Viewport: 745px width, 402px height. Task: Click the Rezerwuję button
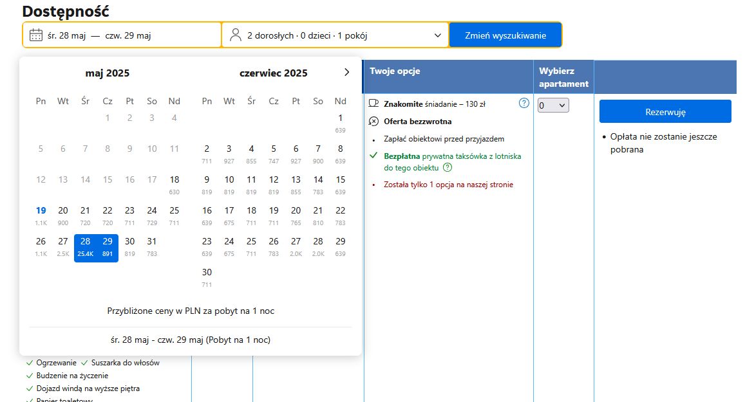coord(665,111)
